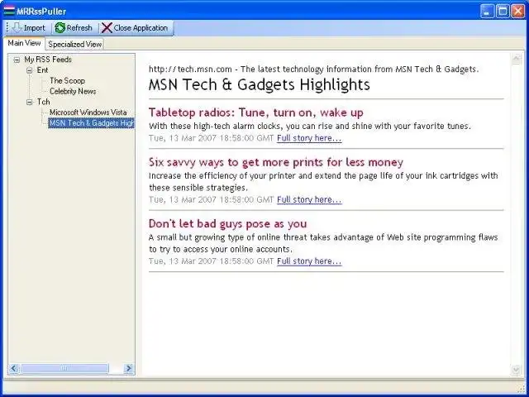Select the Ent folder label

coord(42,70)
